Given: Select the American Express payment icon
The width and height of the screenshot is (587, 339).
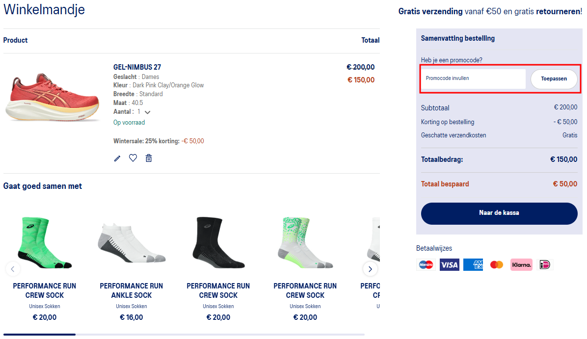Looking at the screenshot, I should tap(473, 264).
